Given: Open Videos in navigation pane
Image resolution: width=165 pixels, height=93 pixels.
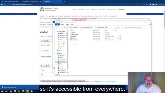Looking at the screenshot, I should coord(61,68).
